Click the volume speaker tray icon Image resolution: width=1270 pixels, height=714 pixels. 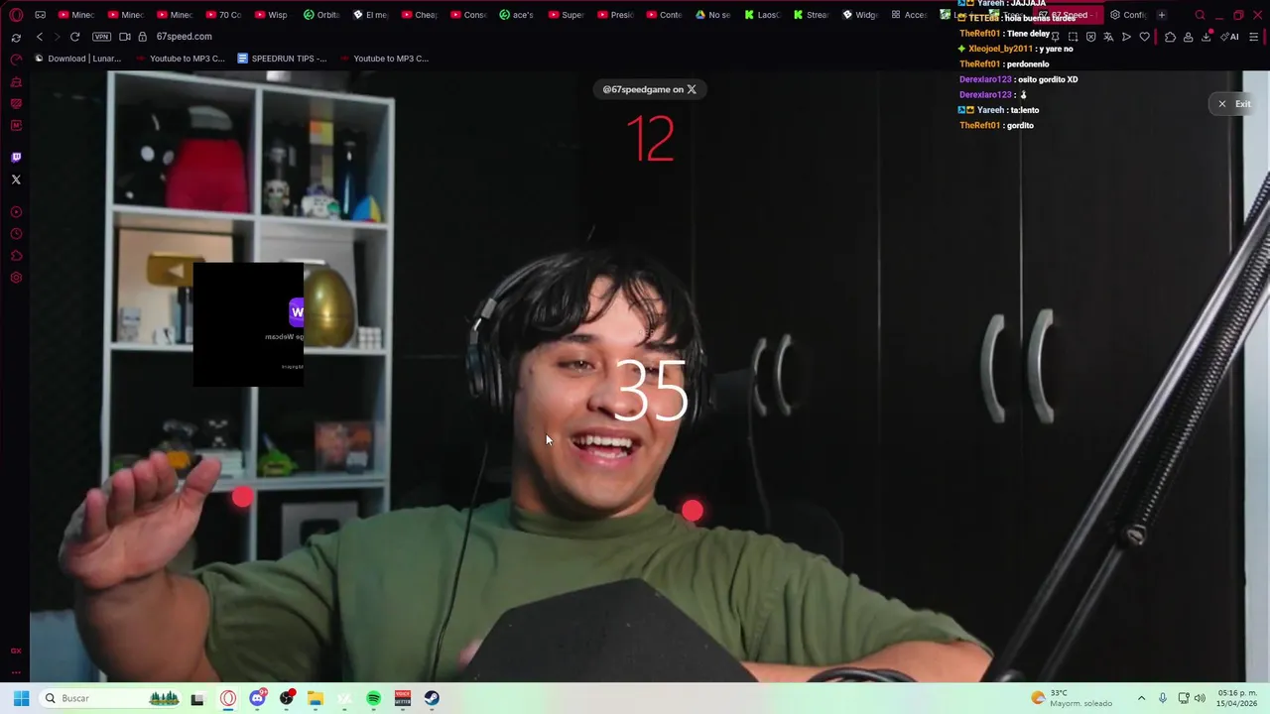(x=1201, y=698)
